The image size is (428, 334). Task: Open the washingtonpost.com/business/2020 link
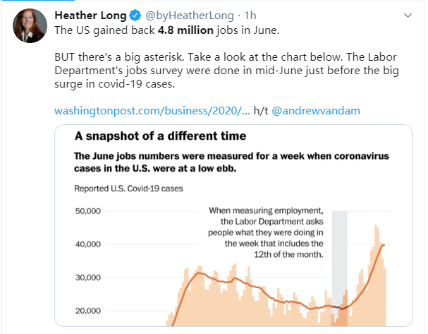point(152,111)
